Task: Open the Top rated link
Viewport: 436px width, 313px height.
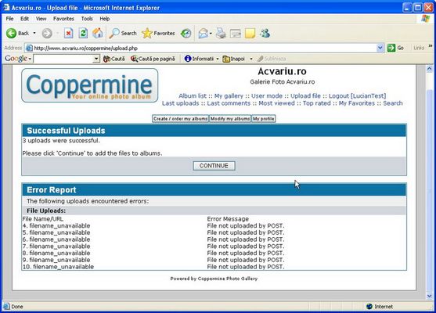Action: point(316,103)
